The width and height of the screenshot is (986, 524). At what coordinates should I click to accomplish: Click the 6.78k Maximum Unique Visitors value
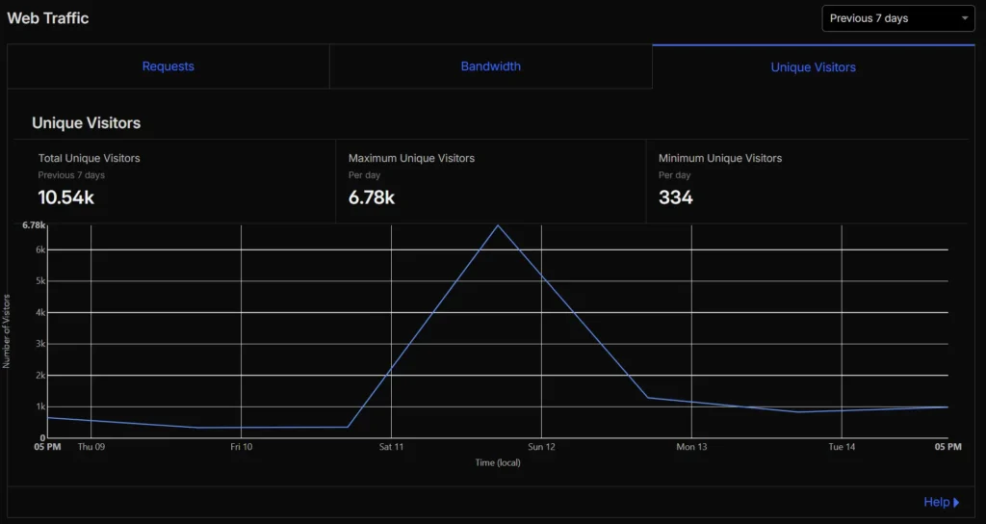click(x=371, y=197)
